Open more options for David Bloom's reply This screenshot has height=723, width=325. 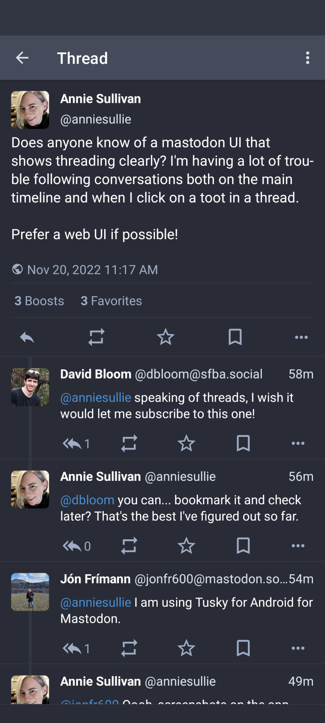click(298, 443)
